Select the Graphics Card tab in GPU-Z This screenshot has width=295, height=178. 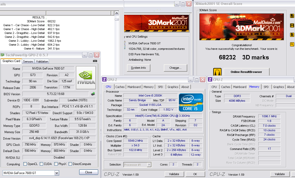(x=11, y=61)
